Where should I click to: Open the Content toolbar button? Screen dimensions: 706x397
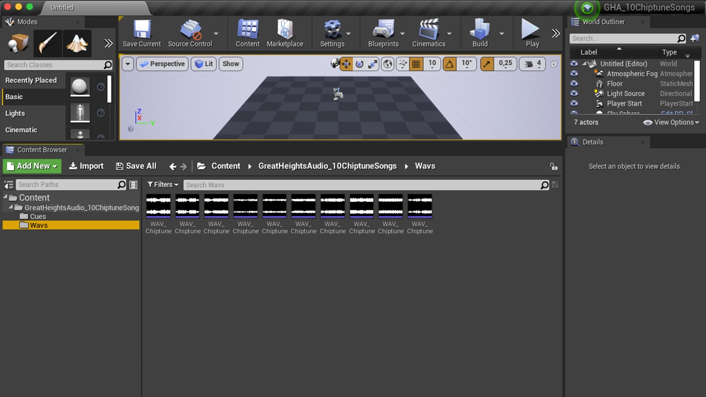248,34
